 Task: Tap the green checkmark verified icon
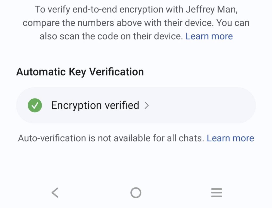pos(35,105)
